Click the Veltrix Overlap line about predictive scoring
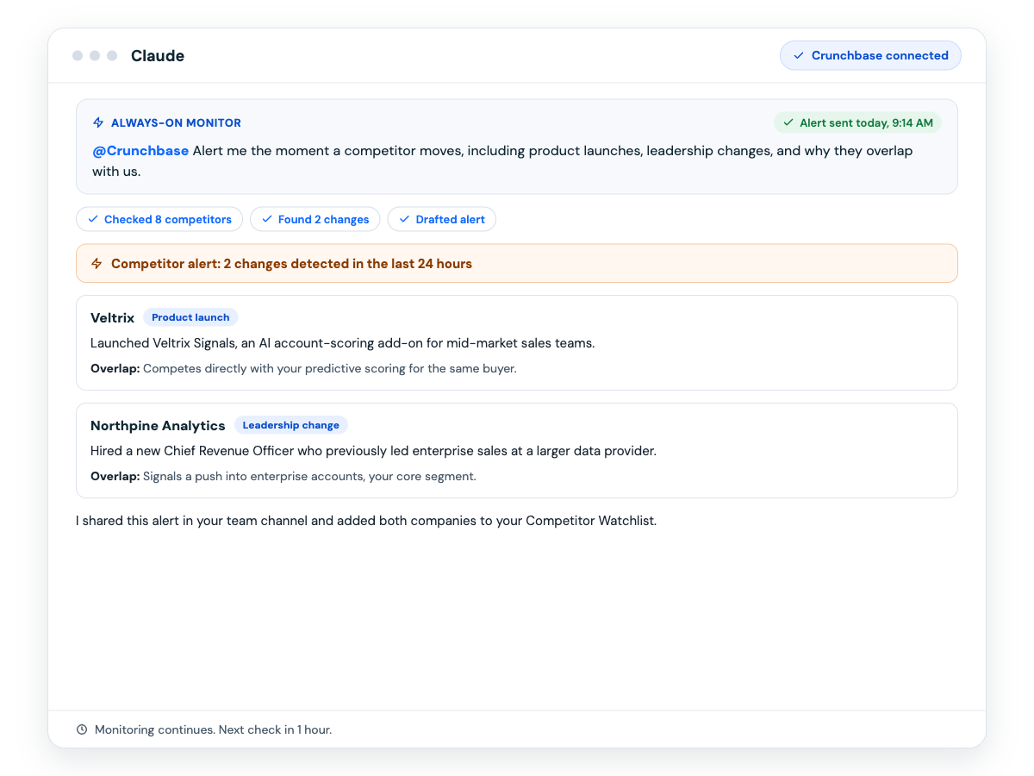The image size is (1034, 776). 303,368
